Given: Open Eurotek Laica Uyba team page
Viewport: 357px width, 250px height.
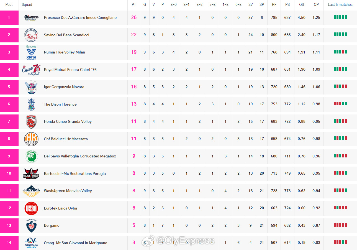Looking at the screenshot, I should (x=60, y=208).
